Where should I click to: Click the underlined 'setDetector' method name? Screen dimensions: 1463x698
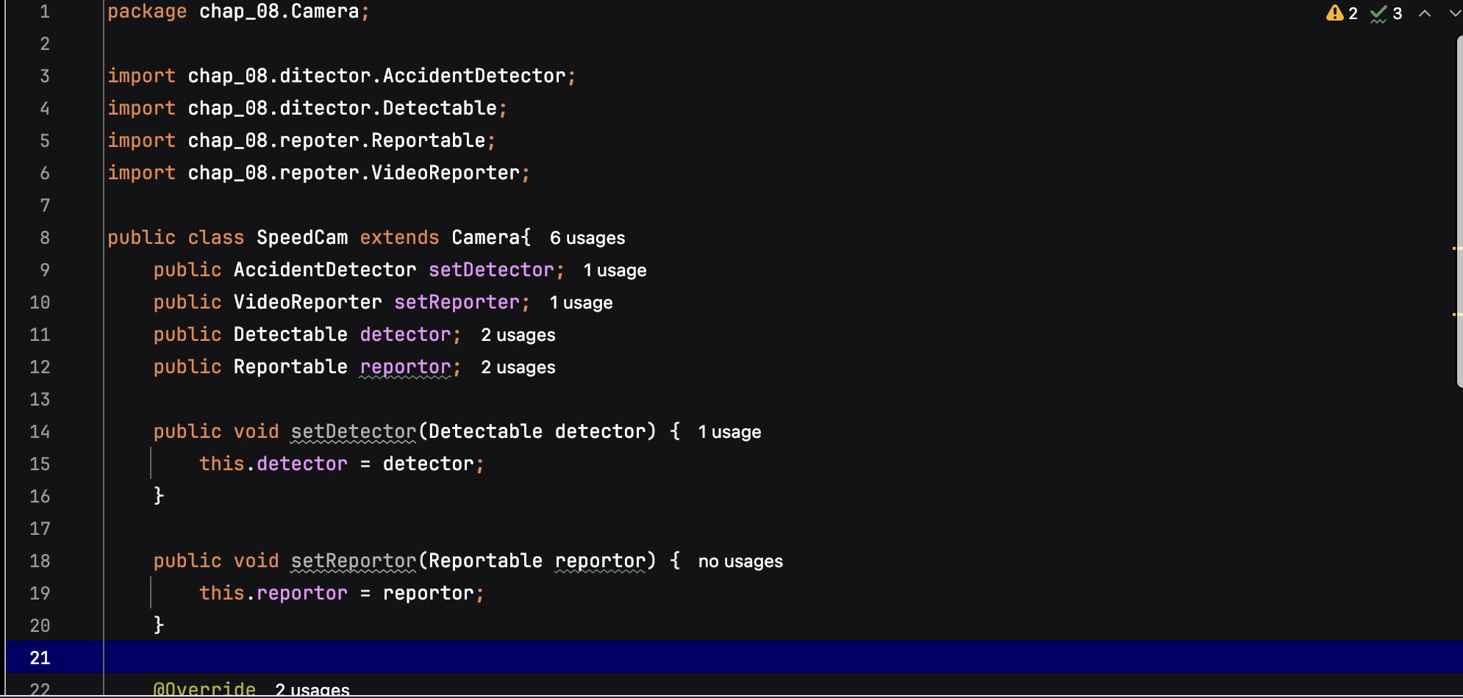(x=354, y=431)
